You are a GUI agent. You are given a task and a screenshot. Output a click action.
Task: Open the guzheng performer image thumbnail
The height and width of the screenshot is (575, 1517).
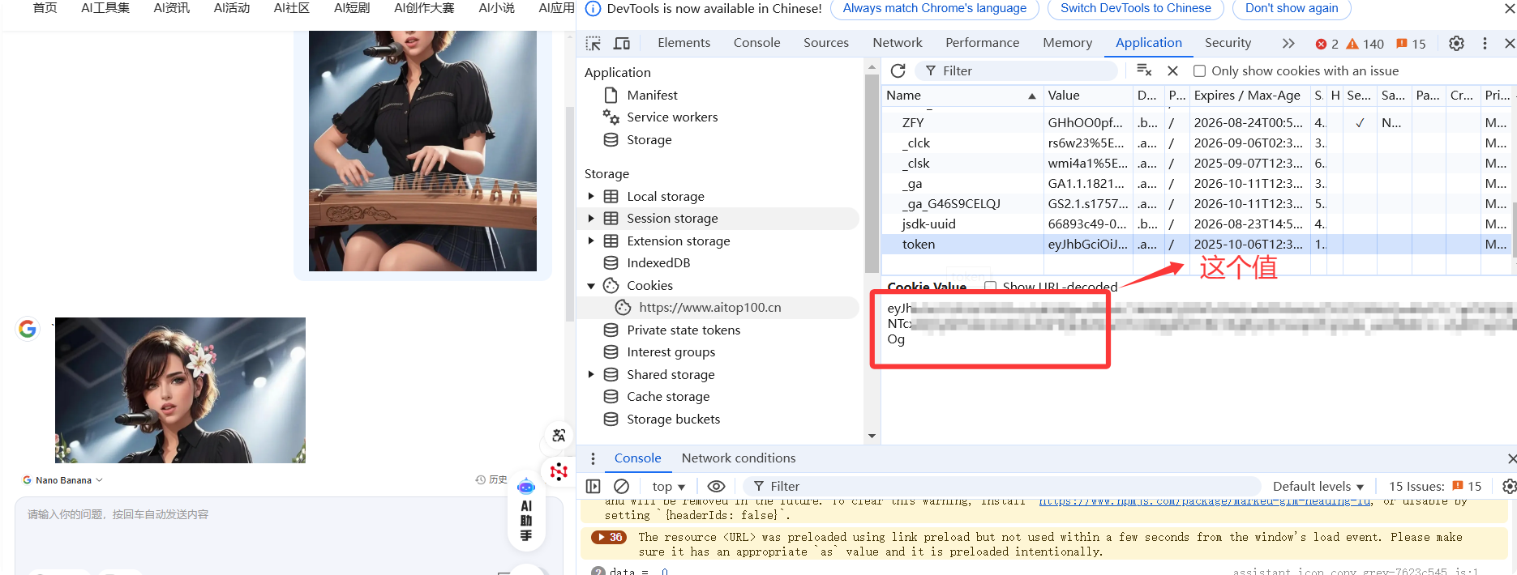click(422, 151)
